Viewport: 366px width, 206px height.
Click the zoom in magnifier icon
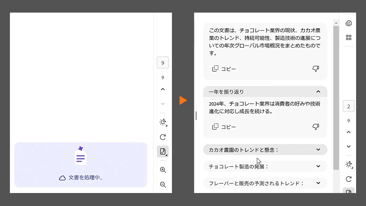[163, 170]
